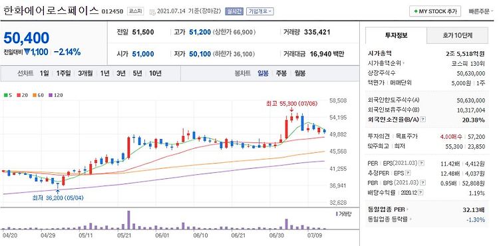Viewport: 499px width, 246px height.
Task: Click the 최고 55,300 arrow marker
Action: tap(291, 110)
